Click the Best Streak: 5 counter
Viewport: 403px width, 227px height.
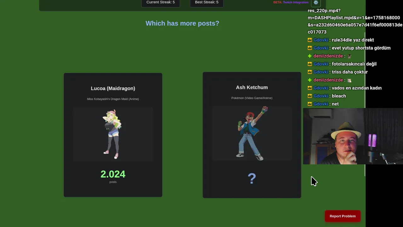point(207,3)
